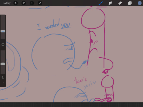
Task: Select the Brush tool
Action: click(x=101, y=3)
